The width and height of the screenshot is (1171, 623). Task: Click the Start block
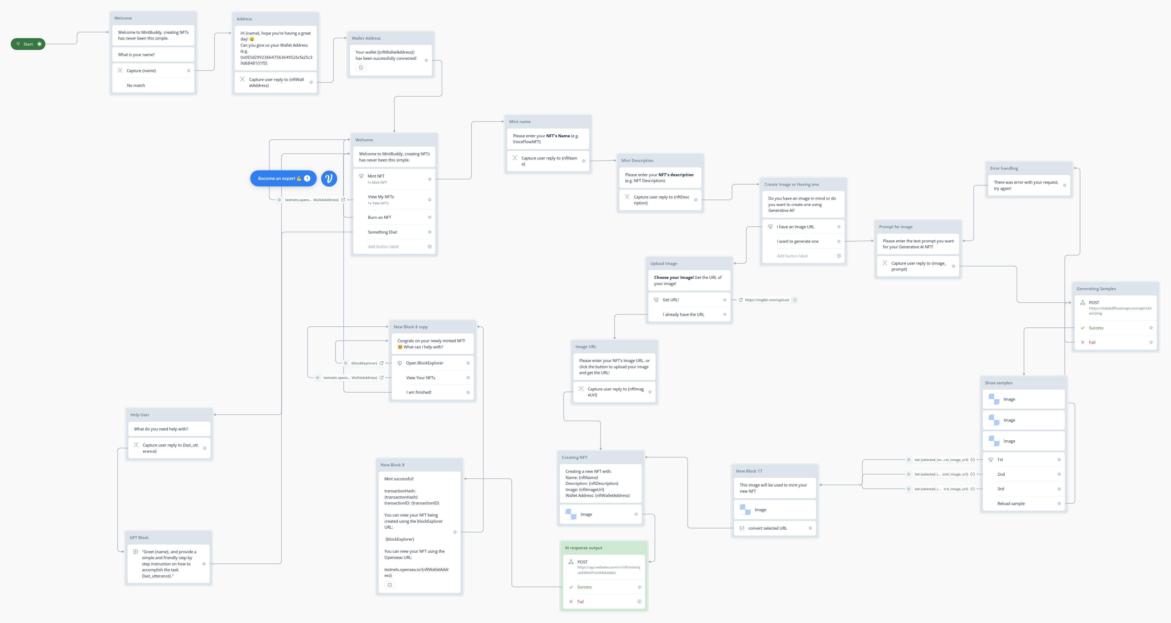28,44
